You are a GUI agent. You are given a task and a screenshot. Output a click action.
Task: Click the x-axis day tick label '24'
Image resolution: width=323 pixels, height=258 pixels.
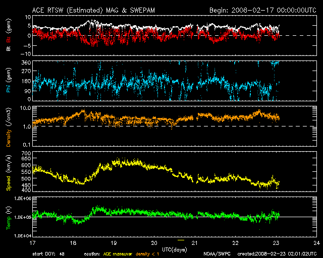pyautogui.click(x=316, y=243)
